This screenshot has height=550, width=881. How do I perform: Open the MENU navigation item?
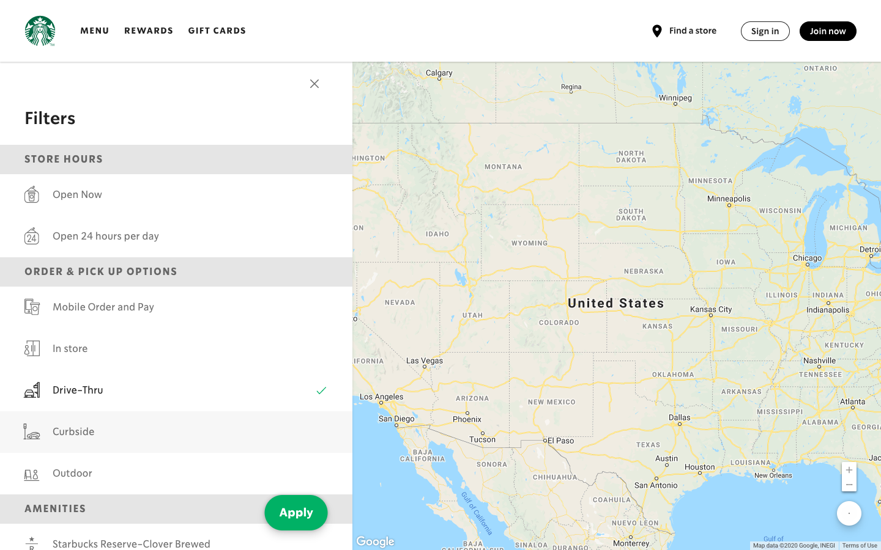[x=95, y=31]
